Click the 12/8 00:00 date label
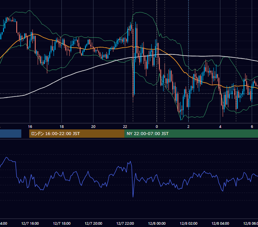The image size is (258, 227). point(157,223)
